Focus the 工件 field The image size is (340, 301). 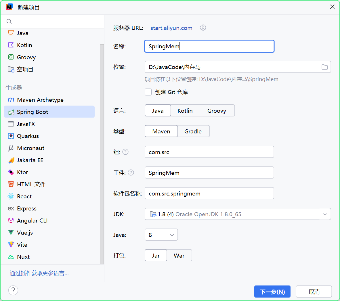pyautogui.click(x=209, y=172)
